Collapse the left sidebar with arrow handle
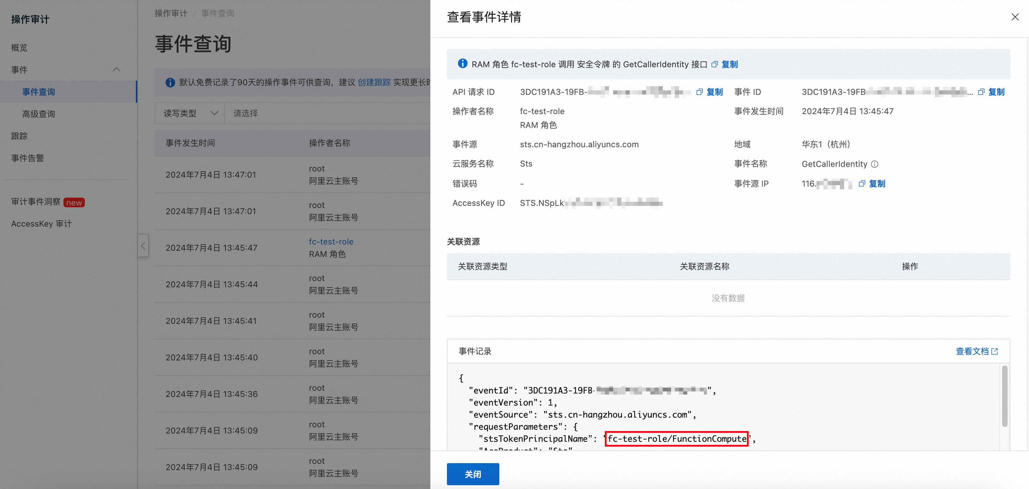The width and height of the screenshot is (1029, 489). [143, 246]
